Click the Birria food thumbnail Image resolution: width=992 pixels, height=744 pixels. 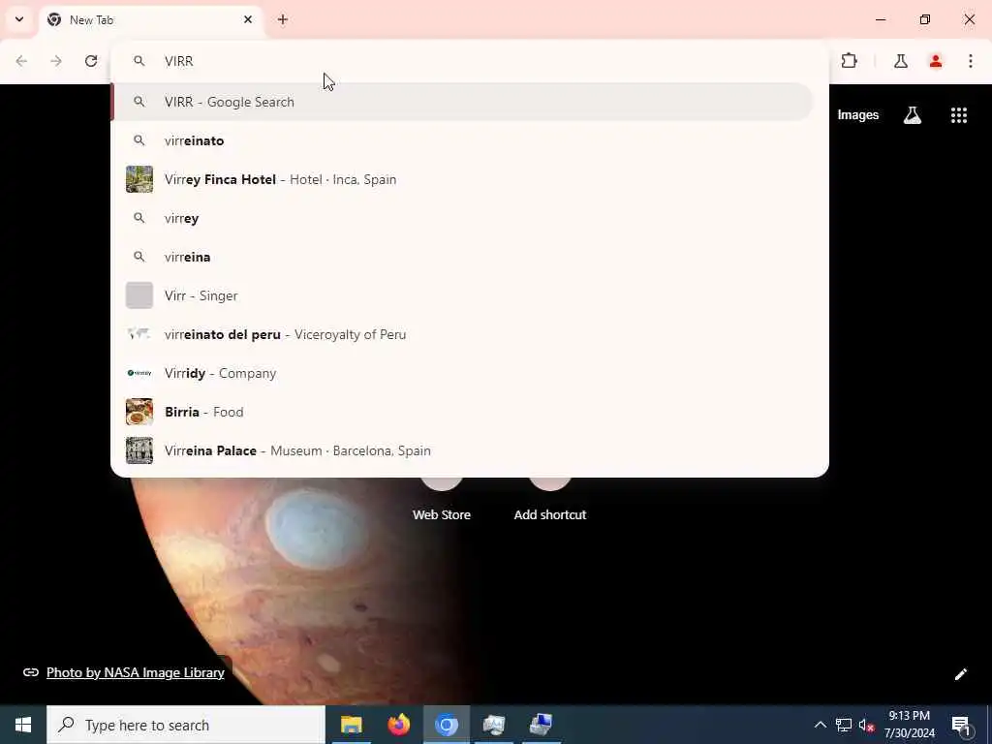point(139,412)
